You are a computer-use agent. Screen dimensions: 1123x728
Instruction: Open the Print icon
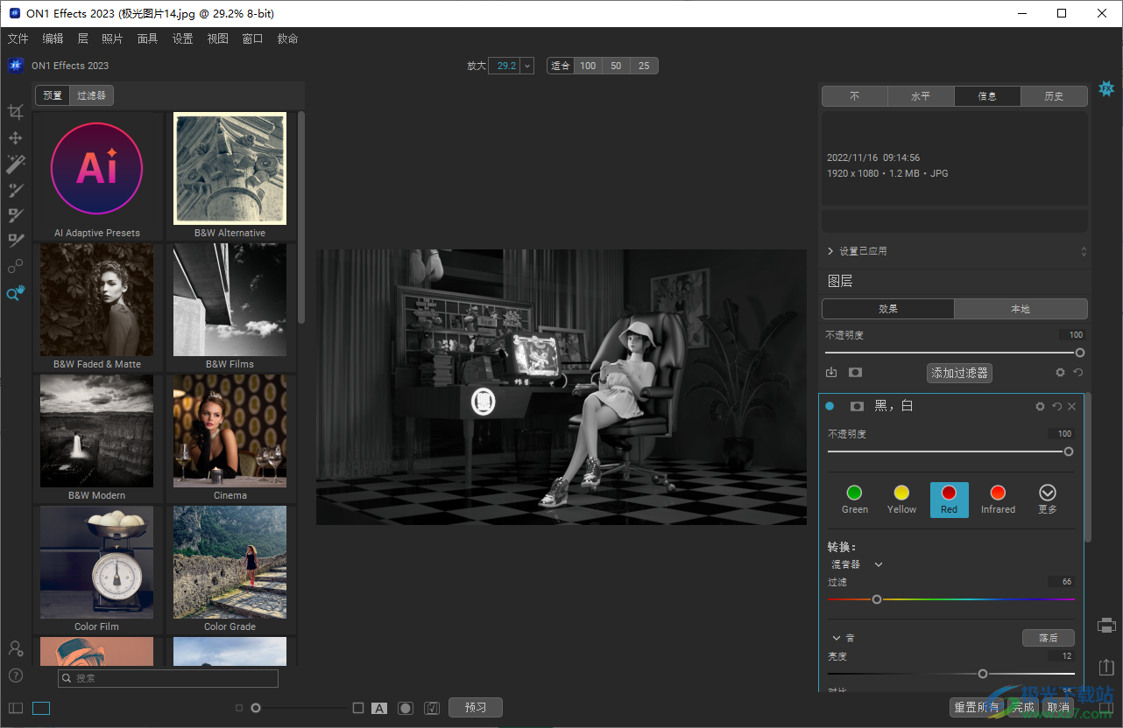click(1106, 626)
